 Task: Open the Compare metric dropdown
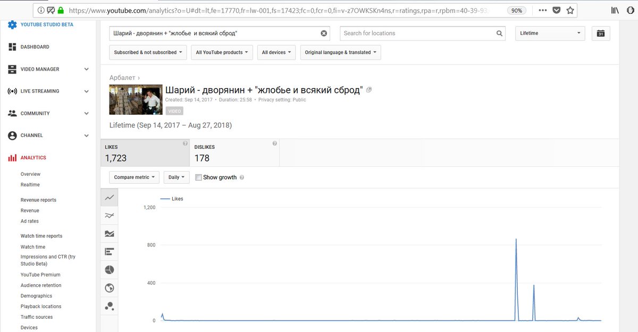tap(135, 177)
